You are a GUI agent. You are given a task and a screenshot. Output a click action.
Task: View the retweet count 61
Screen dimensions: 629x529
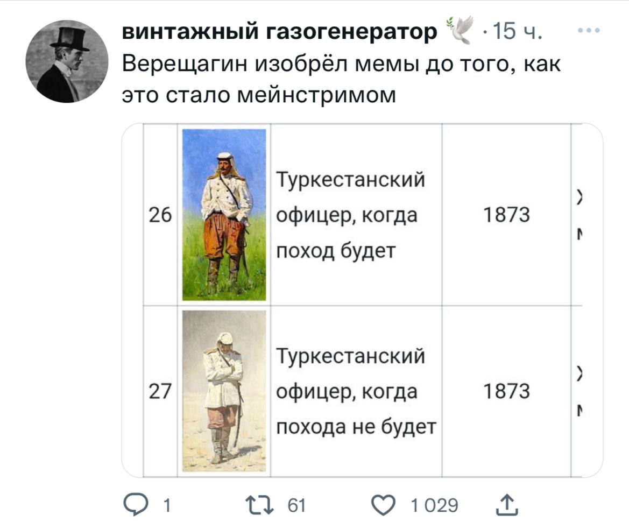[297, 505]
